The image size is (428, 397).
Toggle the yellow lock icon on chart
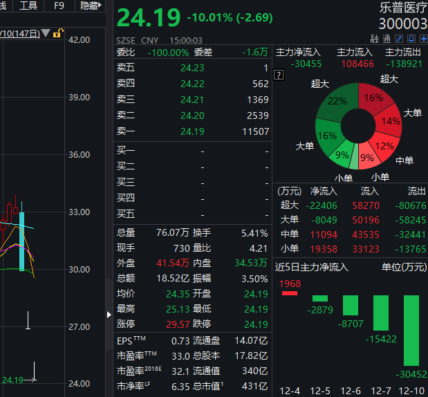coord(59,33)
